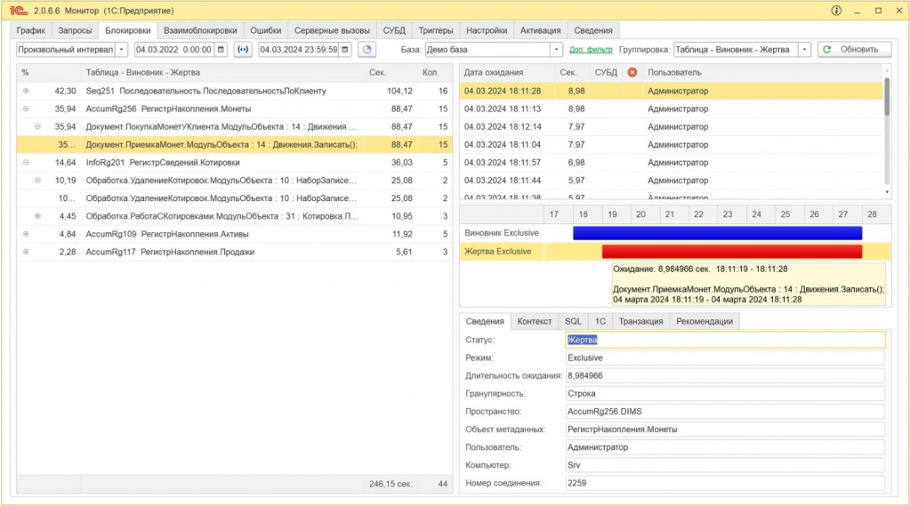
Task: Click the Объект метаданных field РегистрНакопления.Монеты
Action: [x=726, y=430]
